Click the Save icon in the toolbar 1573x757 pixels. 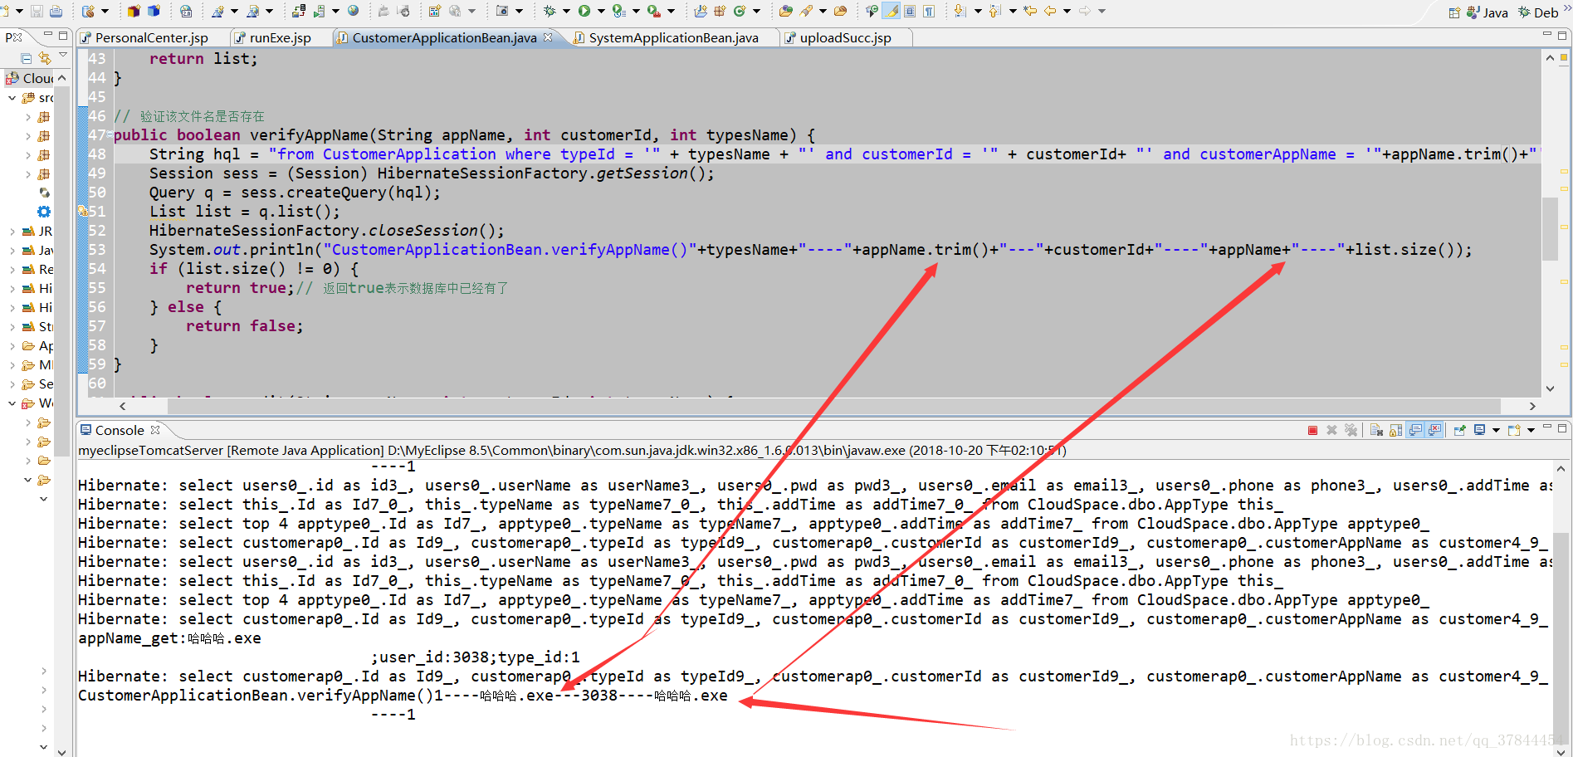tap(37, 11)
